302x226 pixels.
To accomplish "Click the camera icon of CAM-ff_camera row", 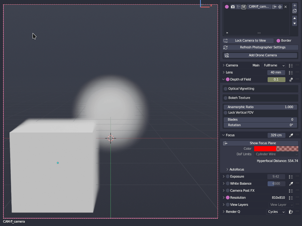I will tap(233, 7).
